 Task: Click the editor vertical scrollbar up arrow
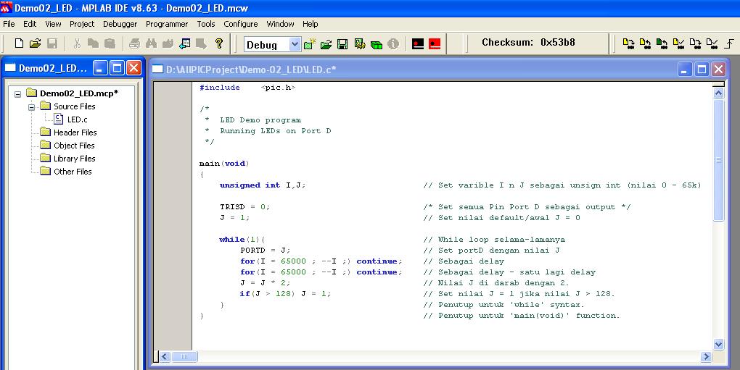(x=718, y=93)
